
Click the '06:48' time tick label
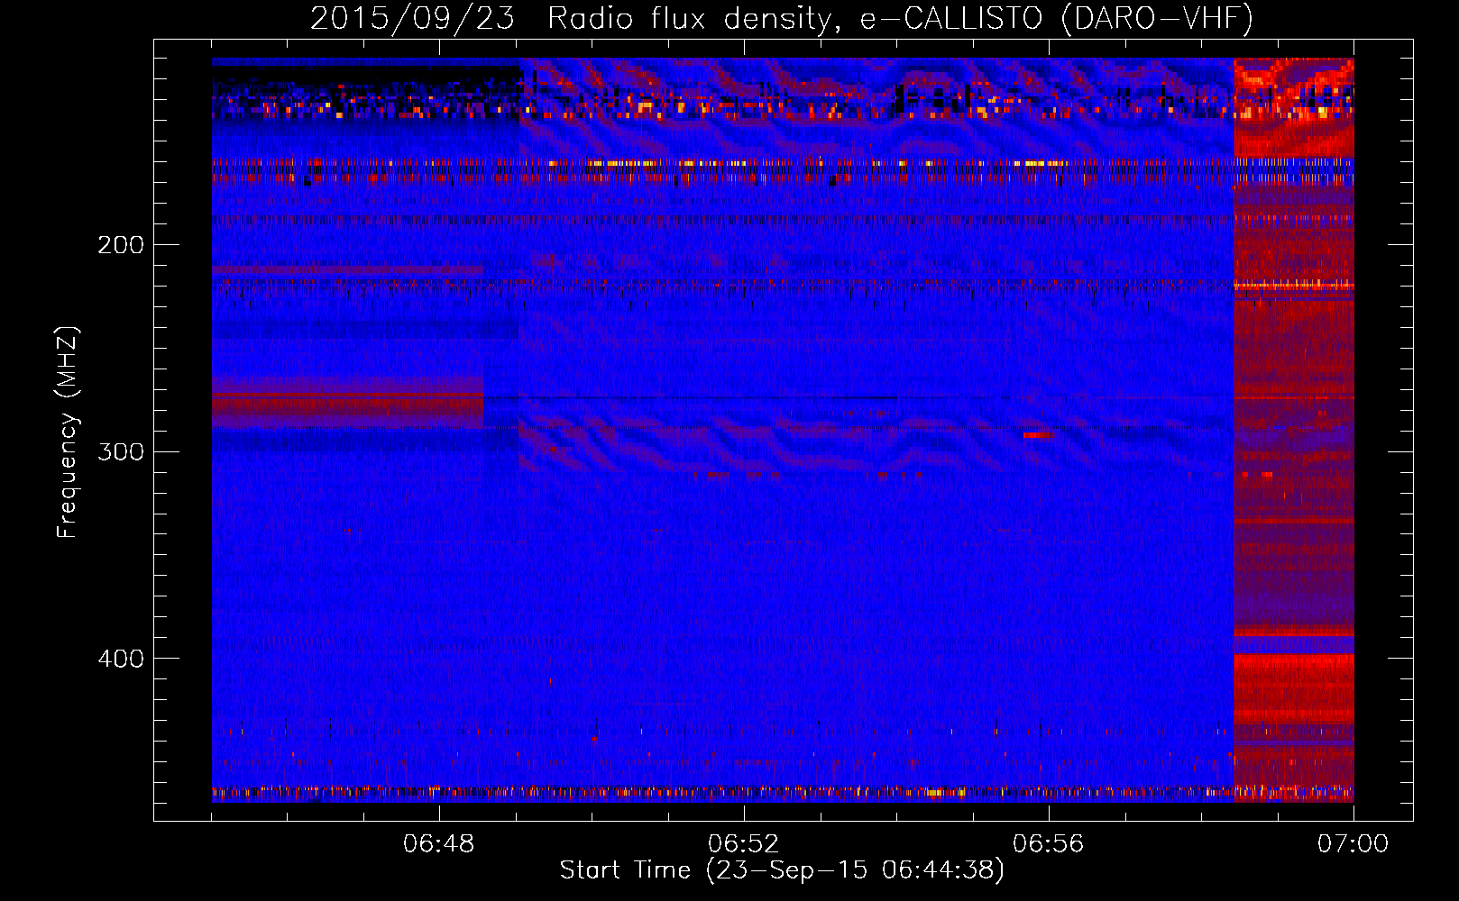coord(439,844)
